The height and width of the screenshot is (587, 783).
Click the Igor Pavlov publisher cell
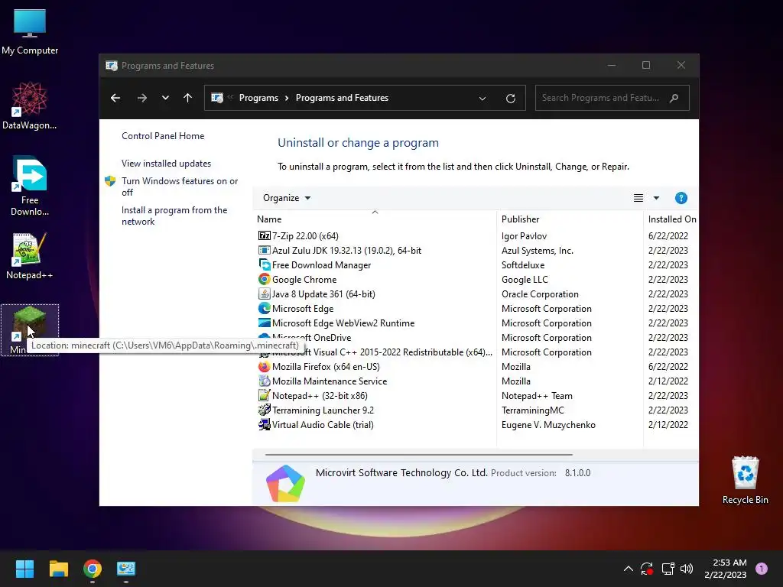(x=524, y=235)
